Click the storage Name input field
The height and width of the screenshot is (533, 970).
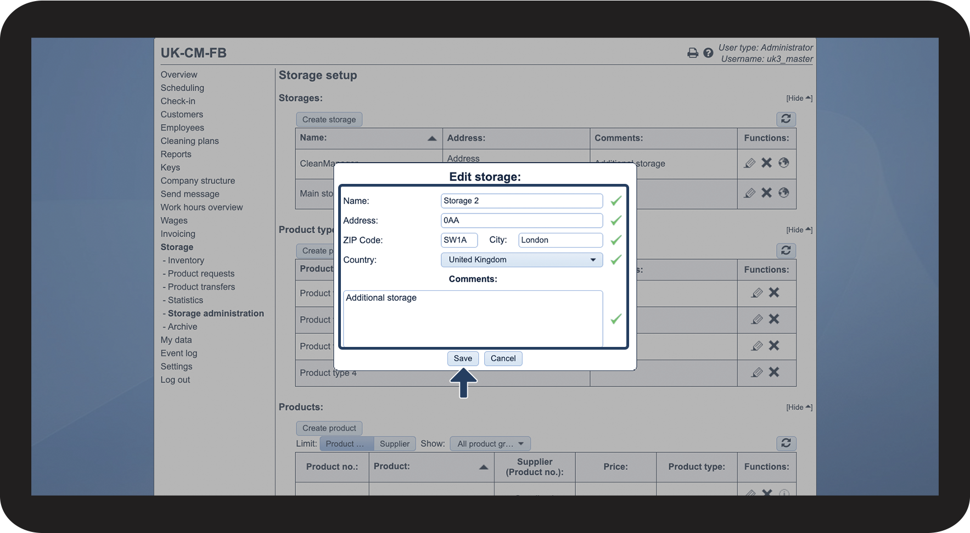pos(521,201)
